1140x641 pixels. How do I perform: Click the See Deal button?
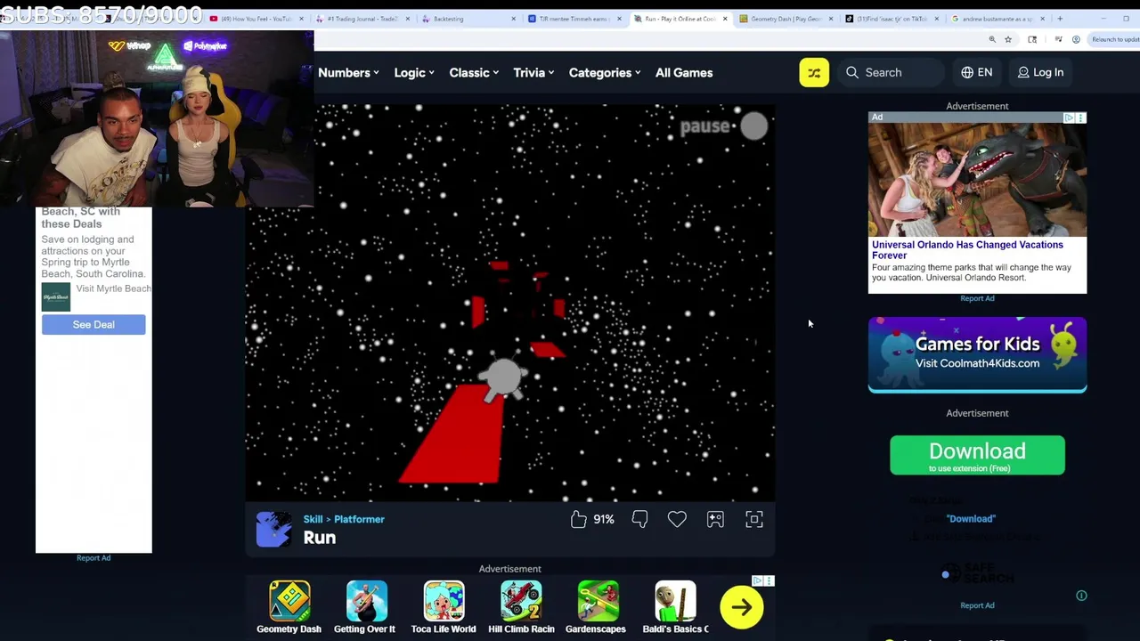[x=94, y=325]
